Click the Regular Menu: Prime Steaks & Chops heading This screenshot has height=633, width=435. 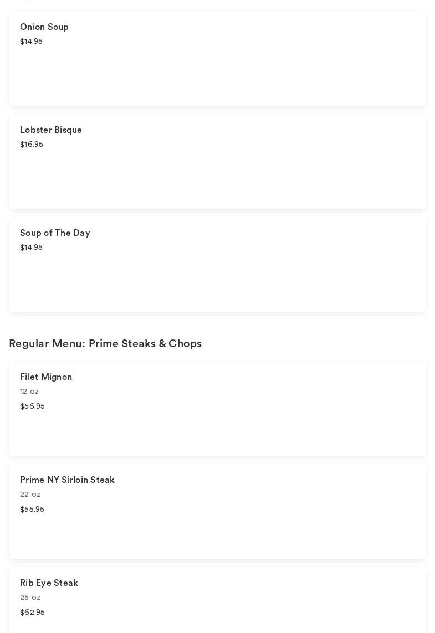coord(105,344)
